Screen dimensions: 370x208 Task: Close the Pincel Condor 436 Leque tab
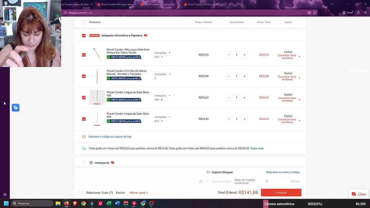point(135,4)
